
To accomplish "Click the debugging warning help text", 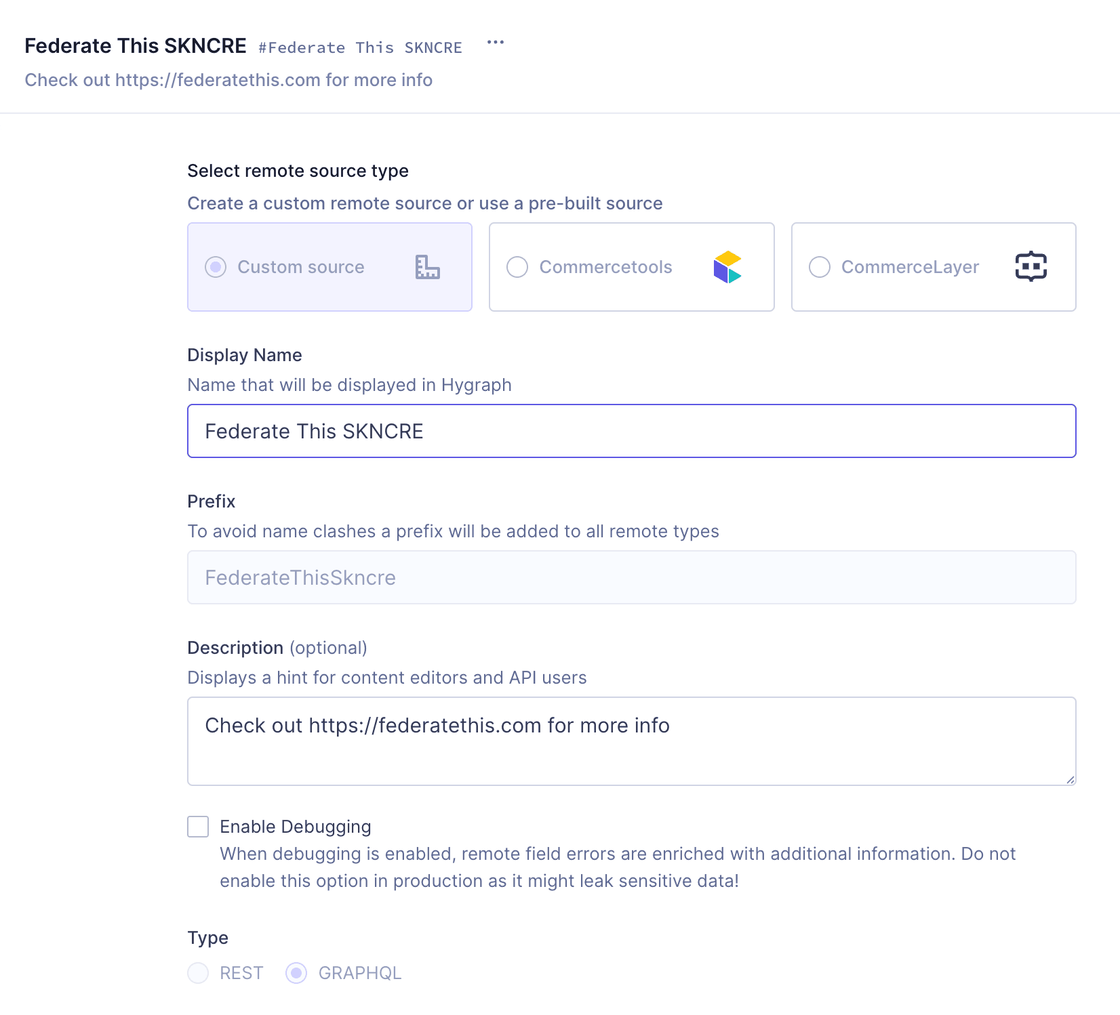I will coord(618,867).
